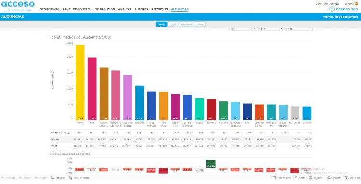Click the green Semana percentage difference bar
This screenshot has height=184, width=361.
211,164
